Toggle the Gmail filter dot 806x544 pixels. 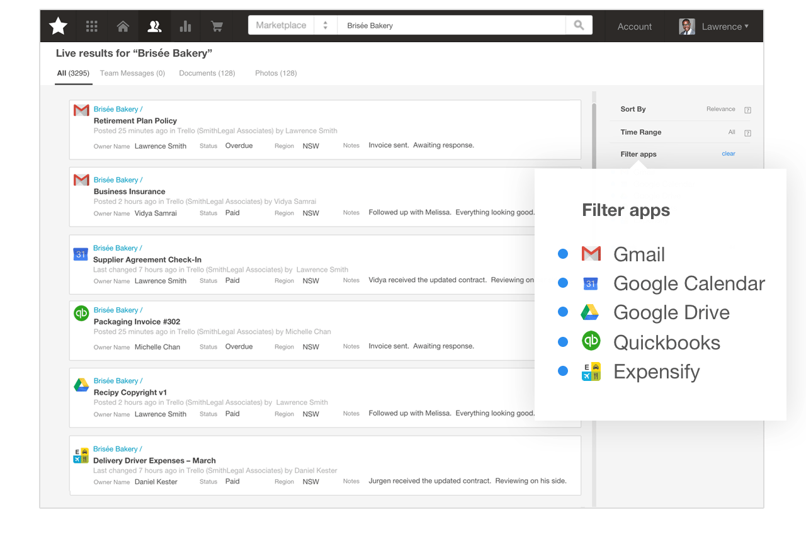tap(563, 254)
